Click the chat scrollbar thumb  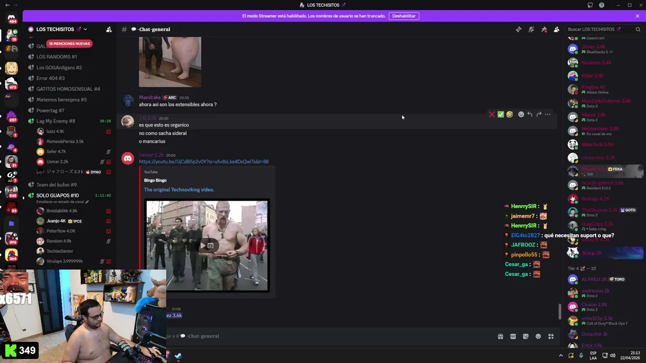[559, 312]
